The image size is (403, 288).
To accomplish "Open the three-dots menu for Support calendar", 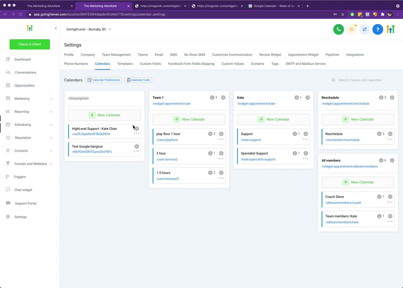I will tap(305, 139).
